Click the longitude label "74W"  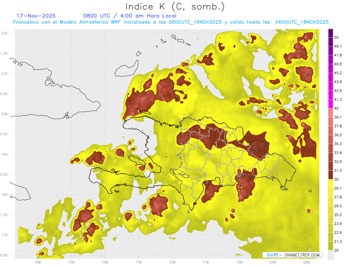(105, 262)
